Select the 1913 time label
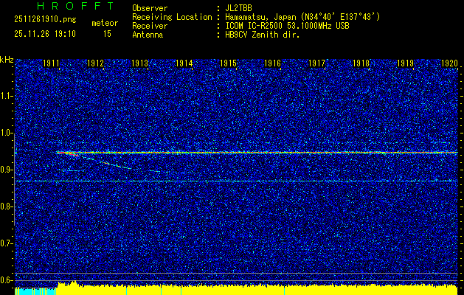Image resolution: width=464 pixels, height=295 pixels. point(140,64)
